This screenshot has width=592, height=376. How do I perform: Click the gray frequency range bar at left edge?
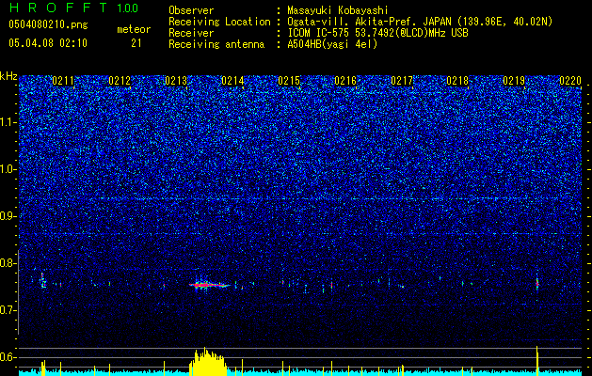(x=18, y=292)
